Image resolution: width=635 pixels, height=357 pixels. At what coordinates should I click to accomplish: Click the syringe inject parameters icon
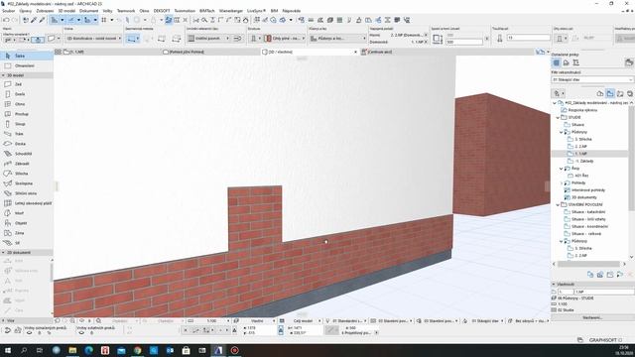click(42, 20)
